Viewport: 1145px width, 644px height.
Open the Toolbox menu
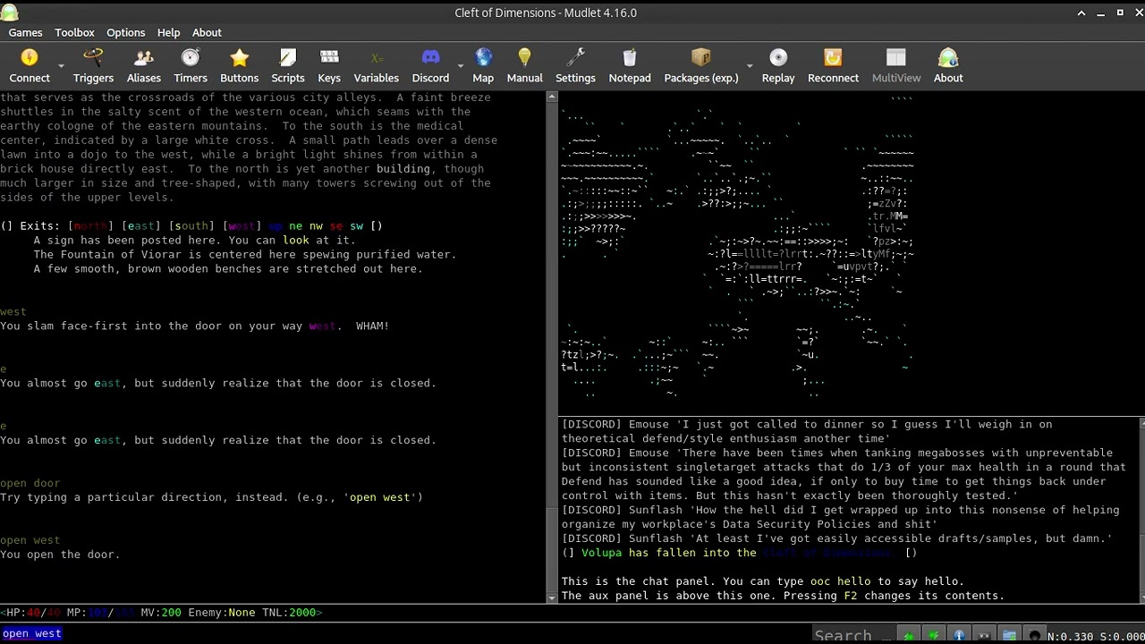[74, 32]
